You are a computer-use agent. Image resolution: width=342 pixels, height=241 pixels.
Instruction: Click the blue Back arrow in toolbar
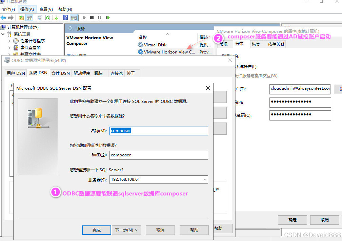[x=3, y=18]
